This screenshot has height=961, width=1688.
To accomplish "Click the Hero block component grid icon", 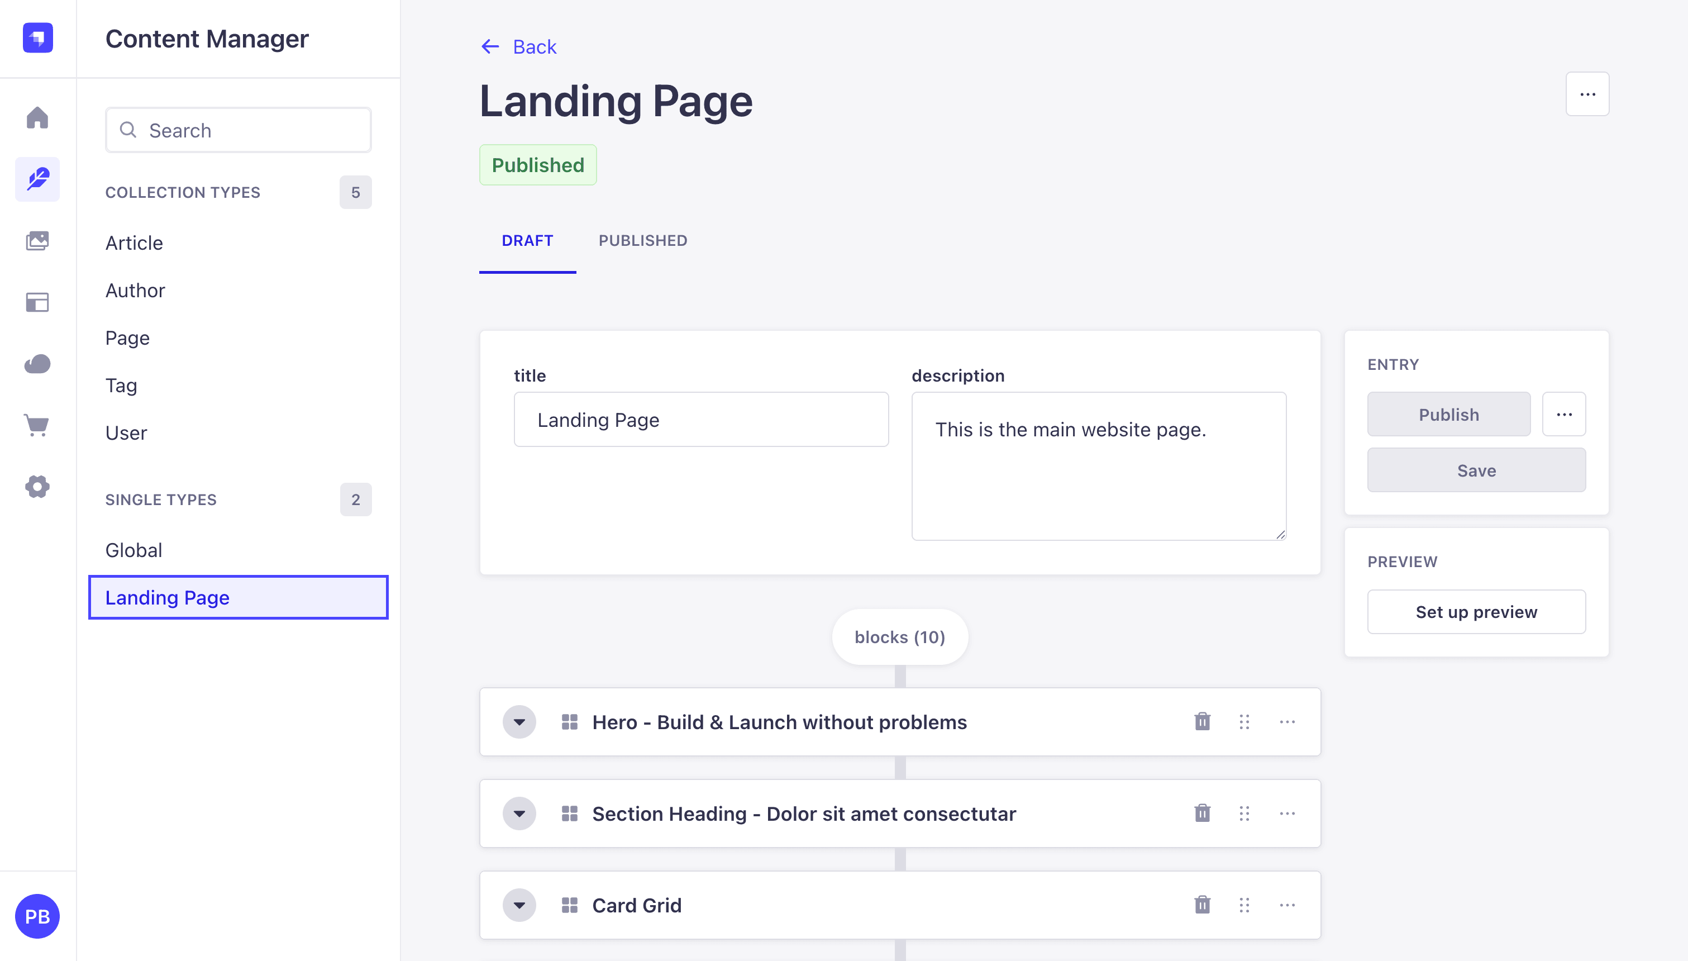I will click(569, 721).
